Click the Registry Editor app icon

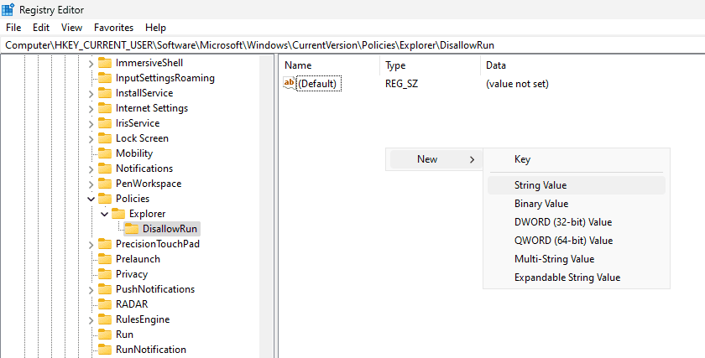click(x=8, y=10)
